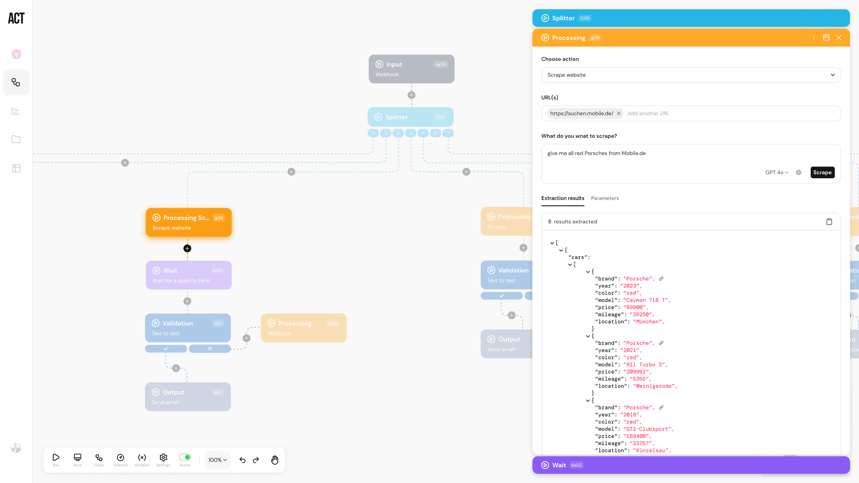Open the 100% zoom level dropdown

tap(217, 460)
